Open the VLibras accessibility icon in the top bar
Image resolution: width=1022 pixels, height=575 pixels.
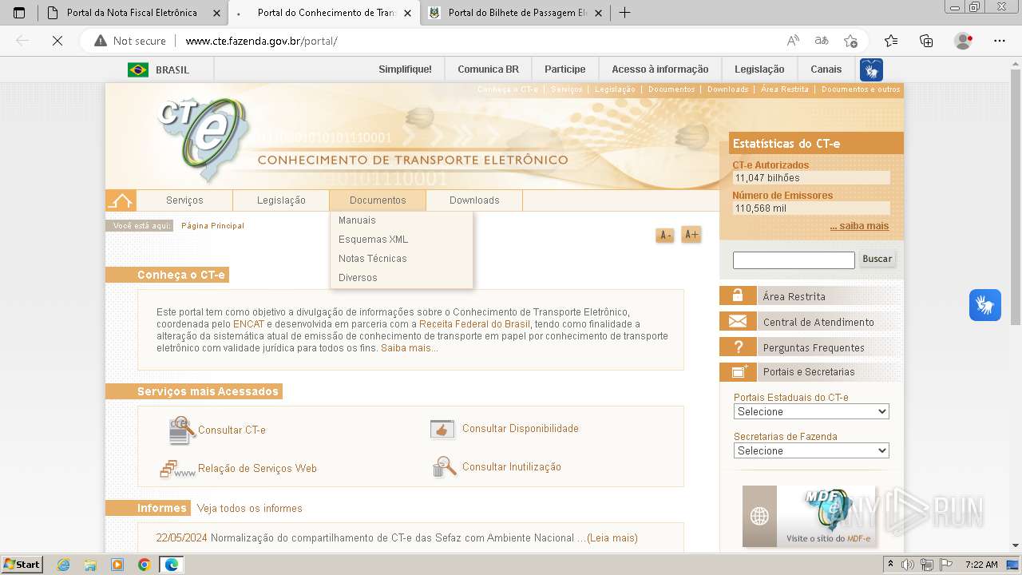click(x=871, y=69)
